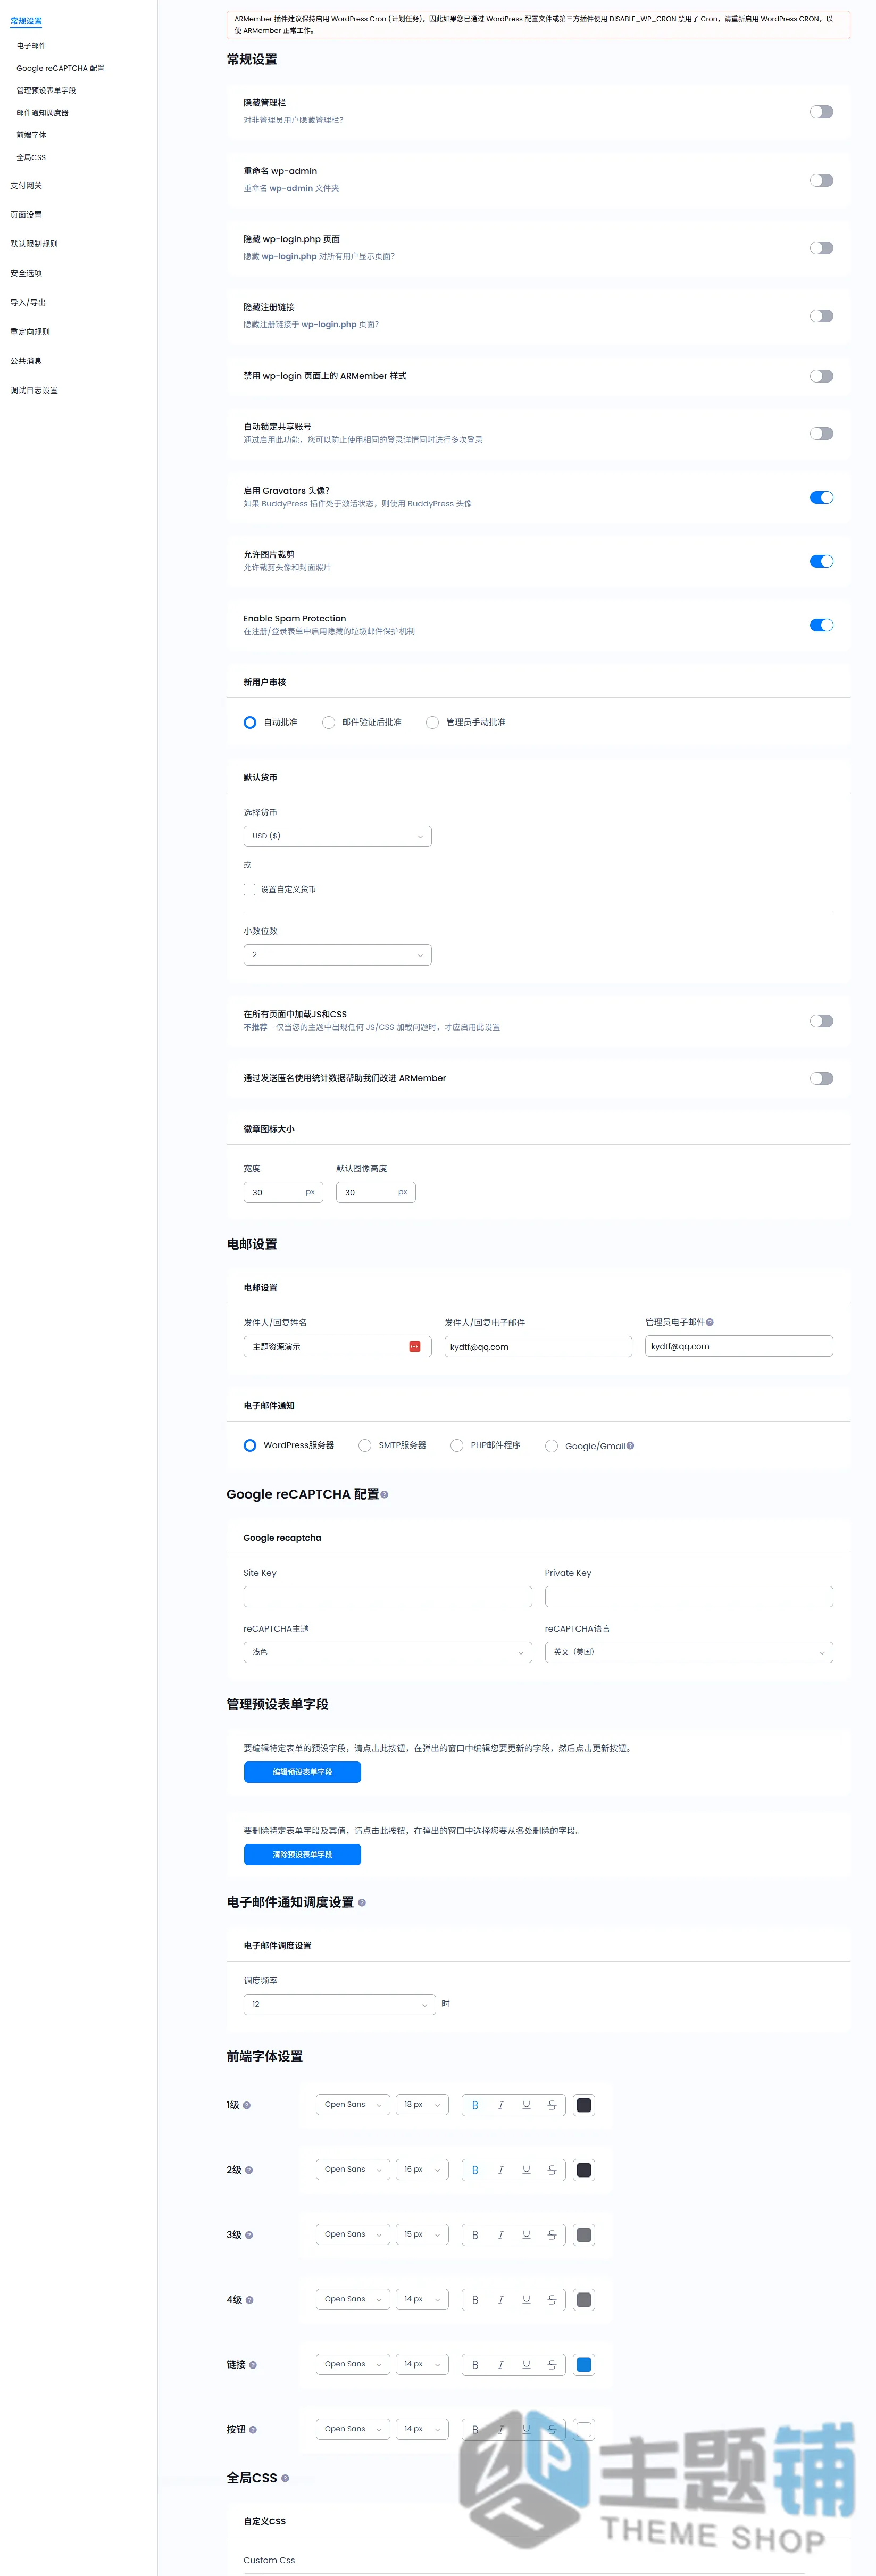This screenshot has height=2576, width=876.
Task: Enable the 隐藏管理栏 toggle
Action: pyautogui.click(x=821, y=112)
